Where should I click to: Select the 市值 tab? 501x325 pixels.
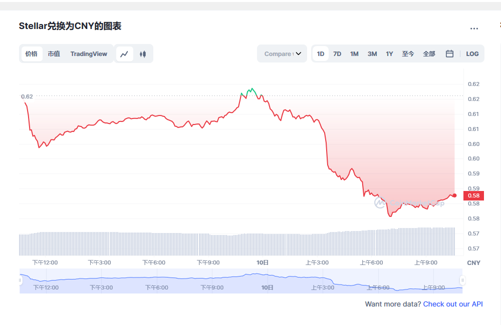click(x=54, y=54)
